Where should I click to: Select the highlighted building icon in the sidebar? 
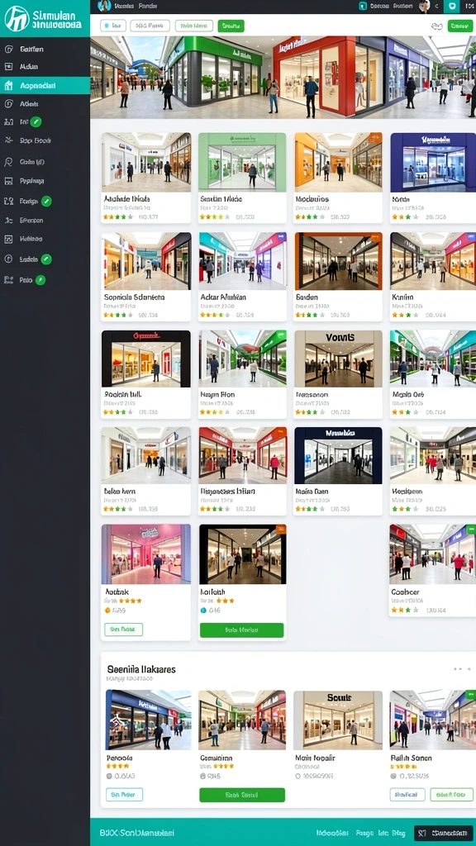click(x=8, y=85)
